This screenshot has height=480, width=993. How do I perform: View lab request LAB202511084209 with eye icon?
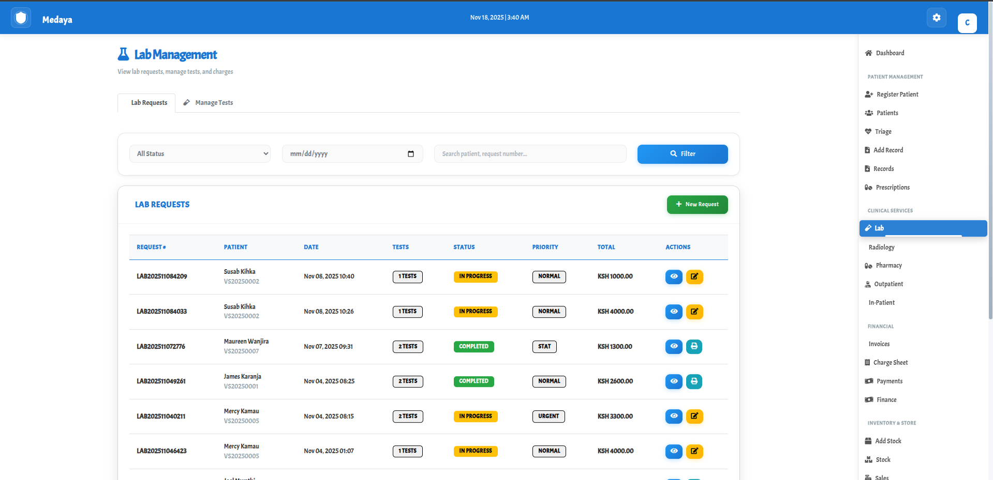point(673,276)
